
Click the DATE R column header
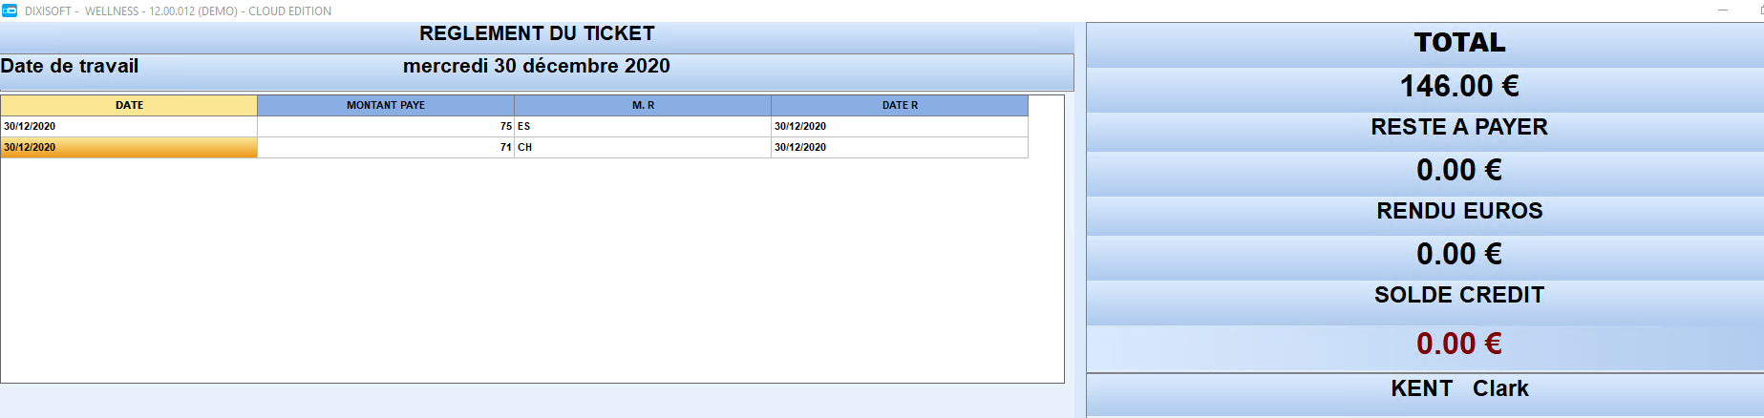(x=900, y=105)
